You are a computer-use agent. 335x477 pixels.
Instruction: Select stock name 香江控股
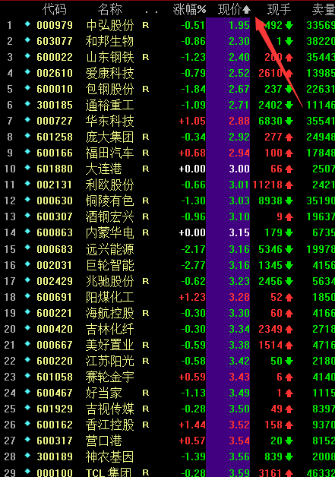(109, 425)
